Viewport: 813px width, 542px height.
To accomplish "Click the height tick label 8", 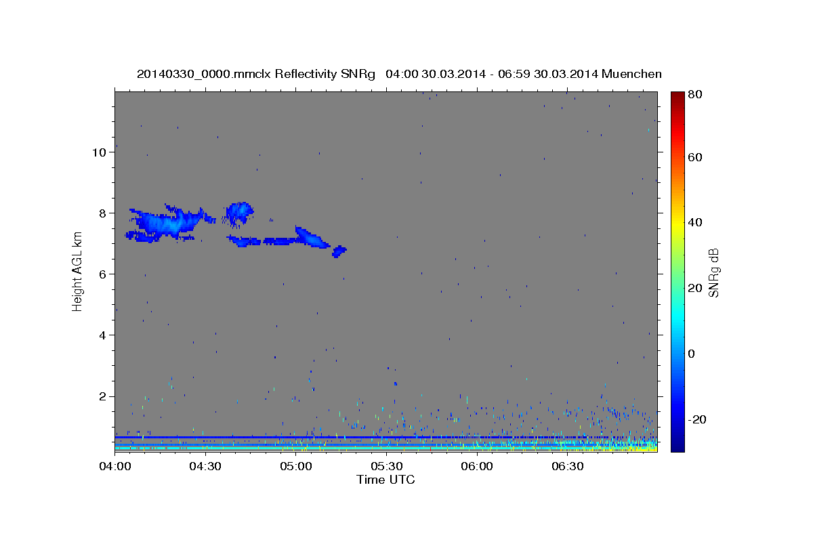I will coord(102,213).
